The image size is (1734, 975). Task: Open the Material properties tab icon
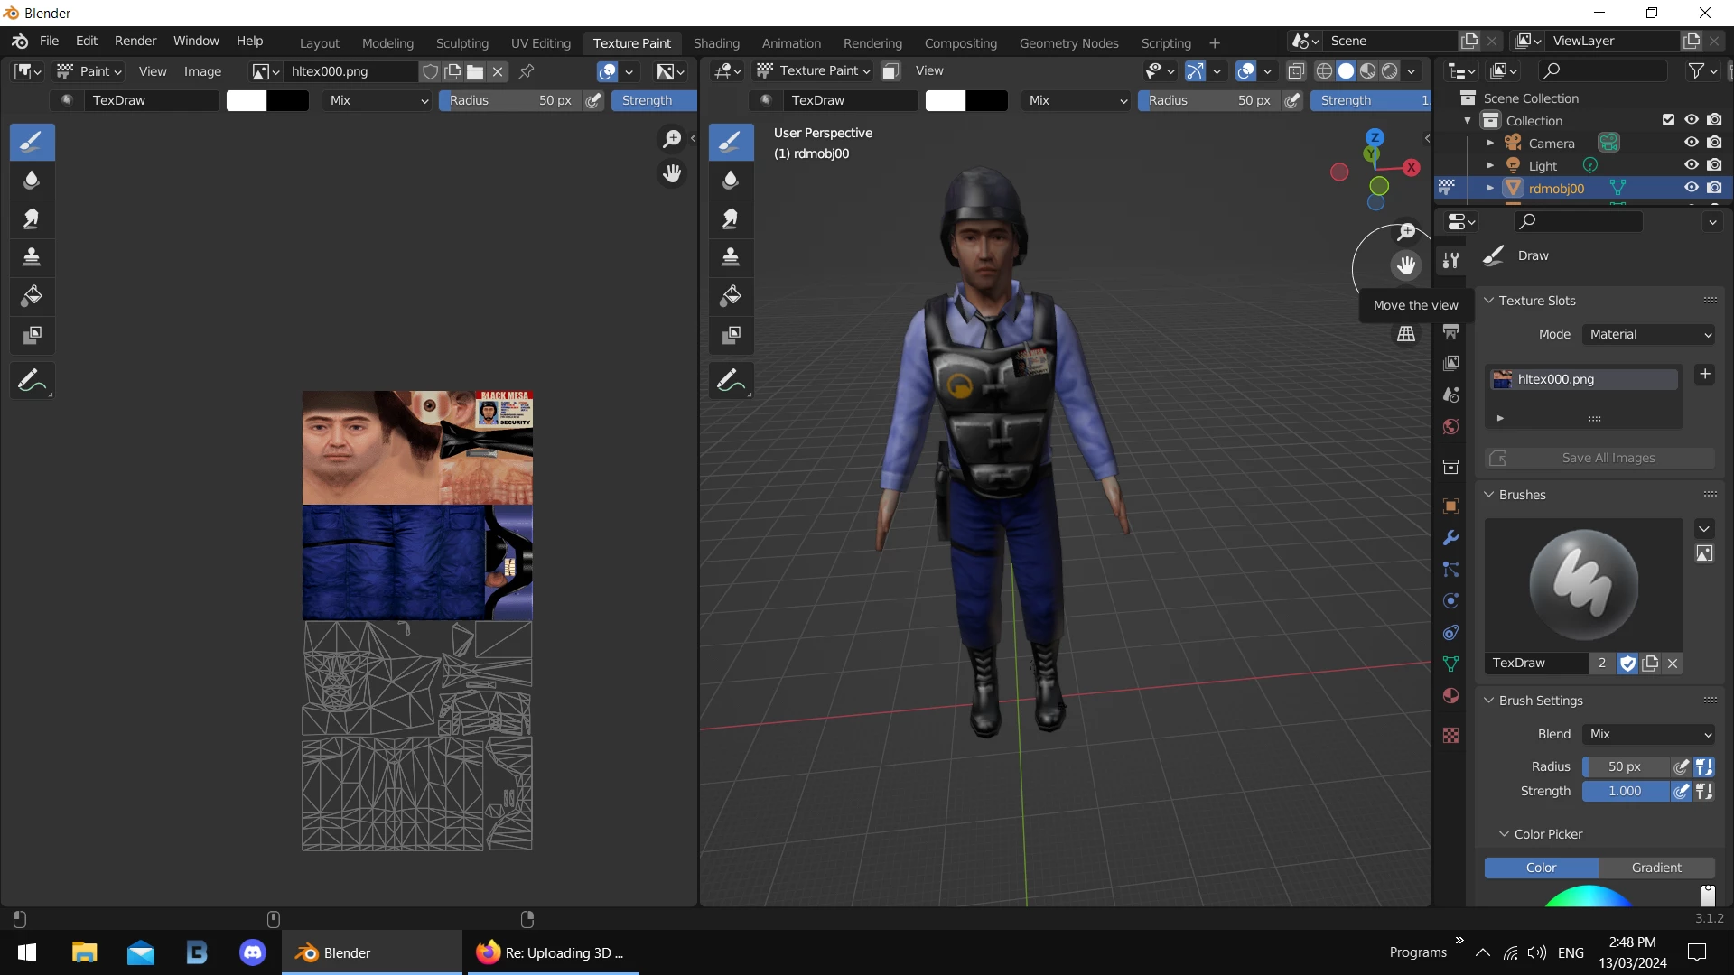[x=1450, y=696]
